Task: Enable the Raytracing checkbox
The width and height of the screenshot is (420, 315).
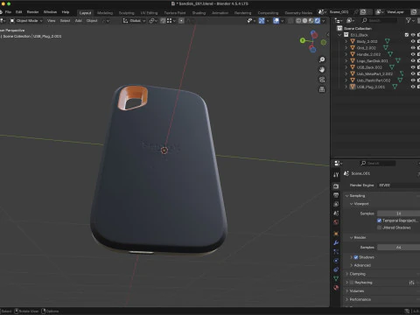Action: click(x=352, y=283)
